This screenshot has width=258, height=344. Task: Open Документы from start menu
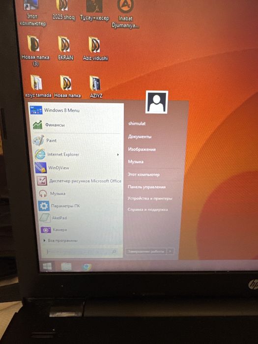pos(140,137)
